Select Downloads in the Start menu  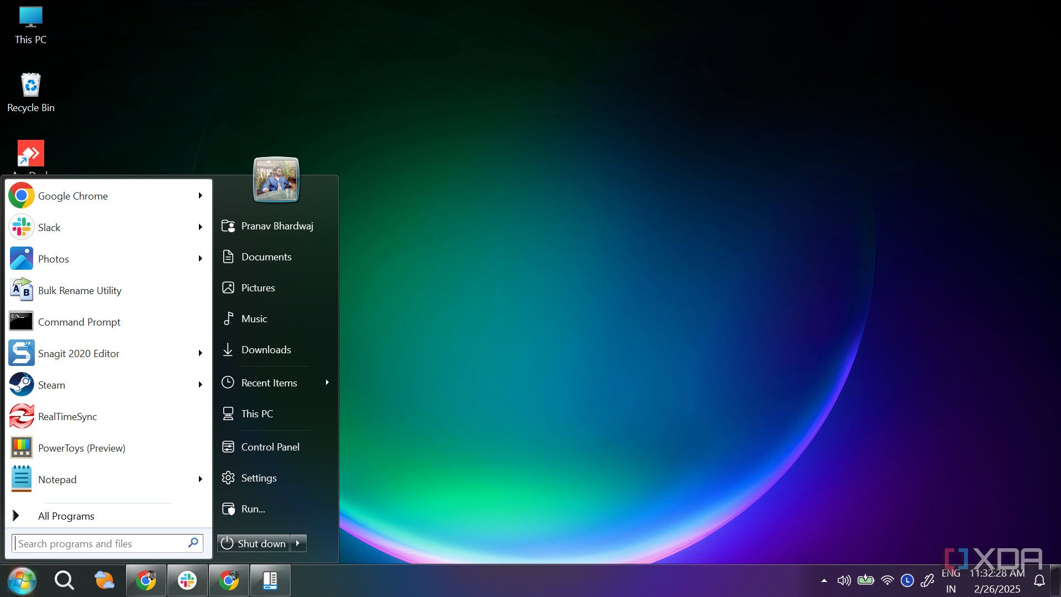coord(266,349)
